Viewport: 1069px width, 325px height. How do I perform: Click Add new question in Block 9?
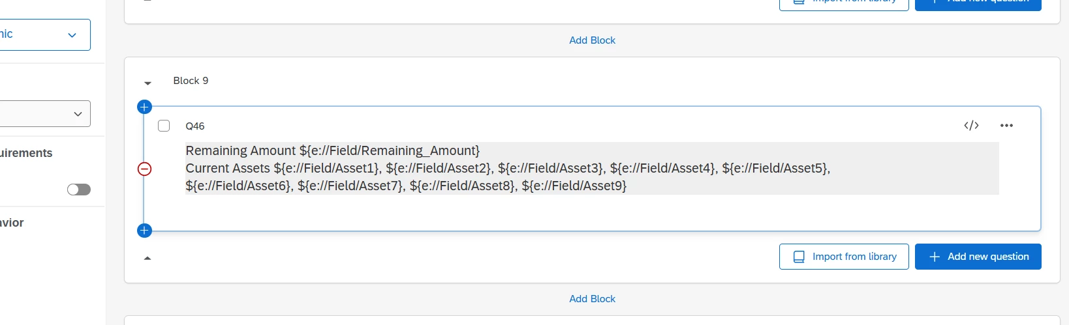(978, 257)
